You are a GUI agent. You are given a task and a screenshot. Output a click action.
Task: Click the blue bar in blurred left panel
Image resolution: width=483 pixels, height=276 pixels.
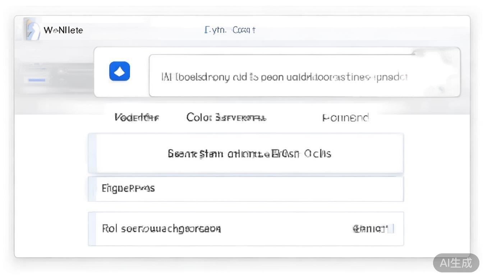coord(36,80)
